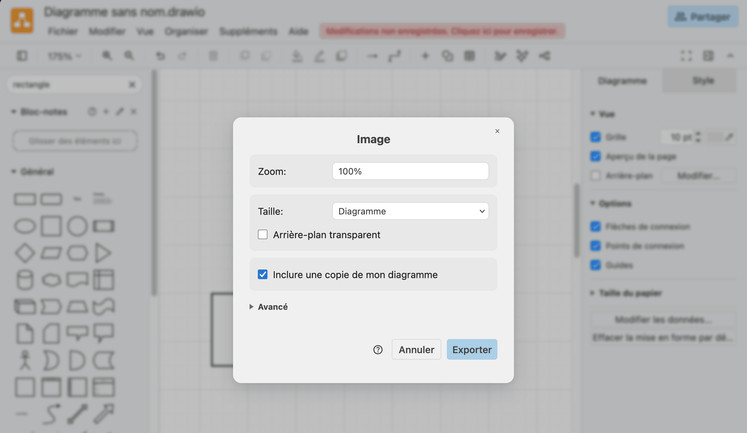Toggle Flèches de connexion checkbox

[596, 226]
